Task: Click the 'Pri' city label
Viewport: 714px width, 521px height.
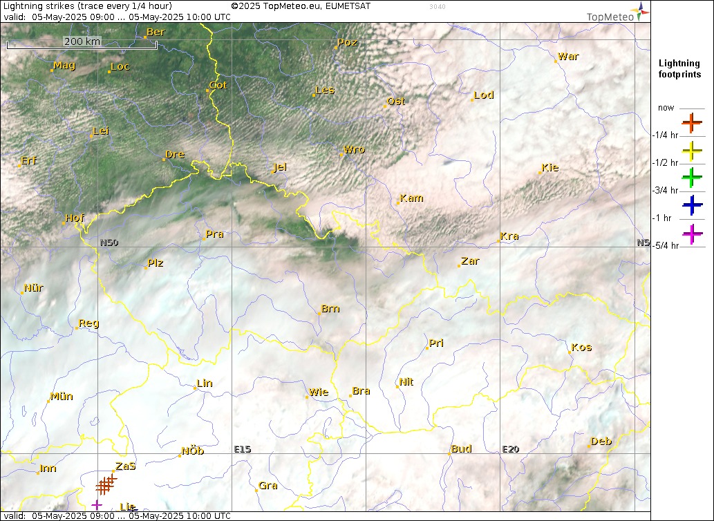Action: [x=436, y=343]
